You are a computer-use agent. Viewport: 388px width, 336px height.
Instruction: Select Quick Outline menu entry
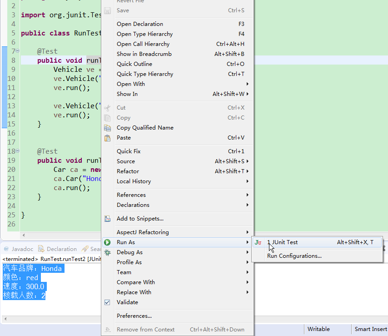point(178,64)
